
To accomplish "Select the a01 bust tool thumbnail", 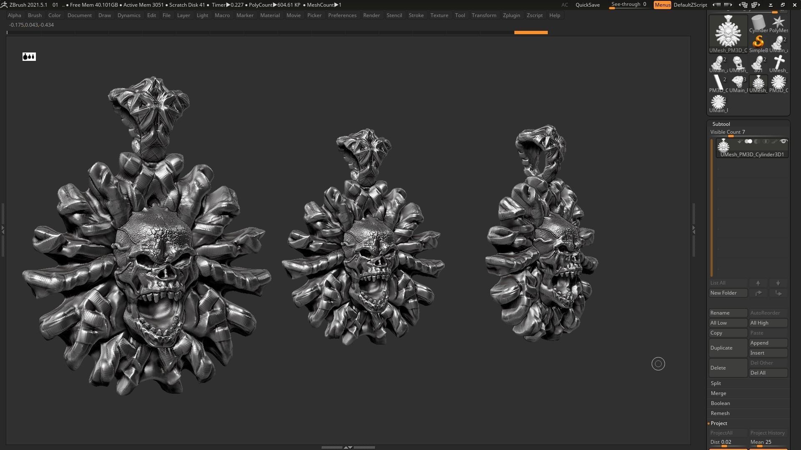I will tap(758, 64).
